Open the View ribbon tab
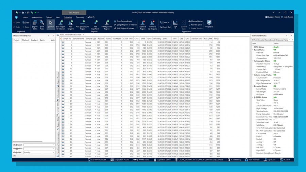Viewport: 306px width, 172px height. click(57, 17)
